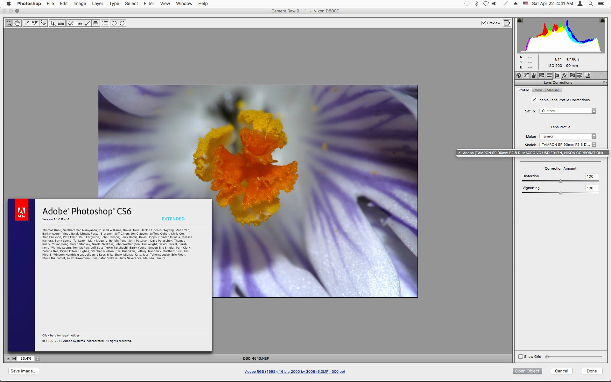611x382 pixels.
Task: Open the Filter menu
Action: click(149, 4)
